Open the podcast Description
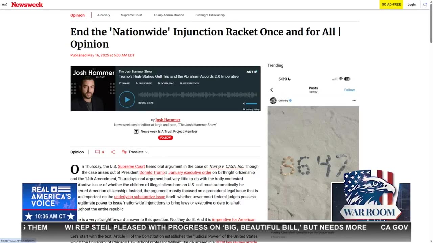The image size is (433, 243). pyautogui.click(x=189, y=83)
